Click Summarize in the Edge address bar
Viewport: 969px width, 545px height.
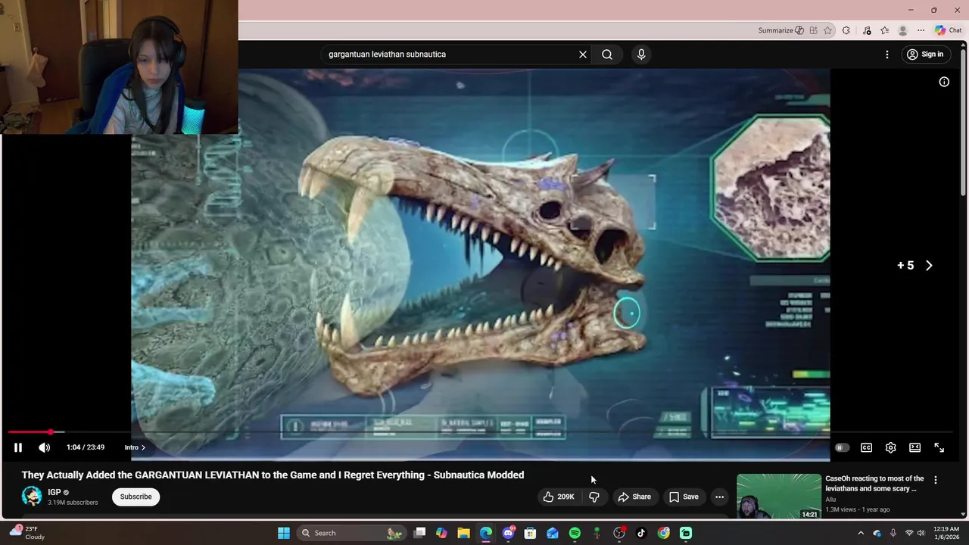coord(780,30)
